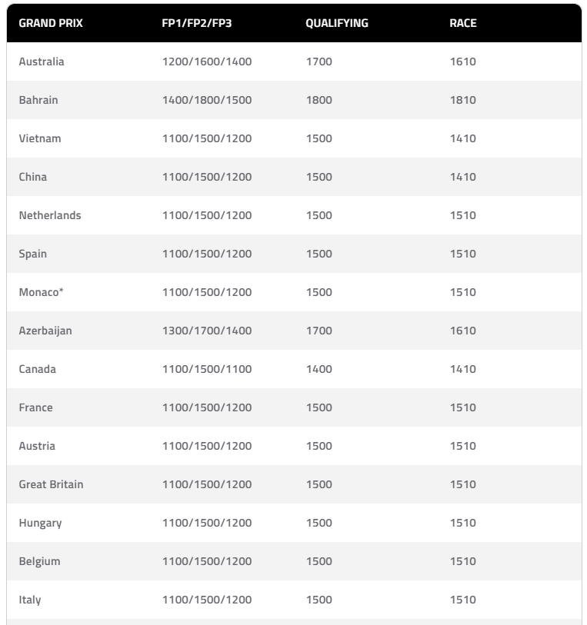The image size is (587, 625).
Task: Click Bahrain race time 1810
Action: point(463,100)
